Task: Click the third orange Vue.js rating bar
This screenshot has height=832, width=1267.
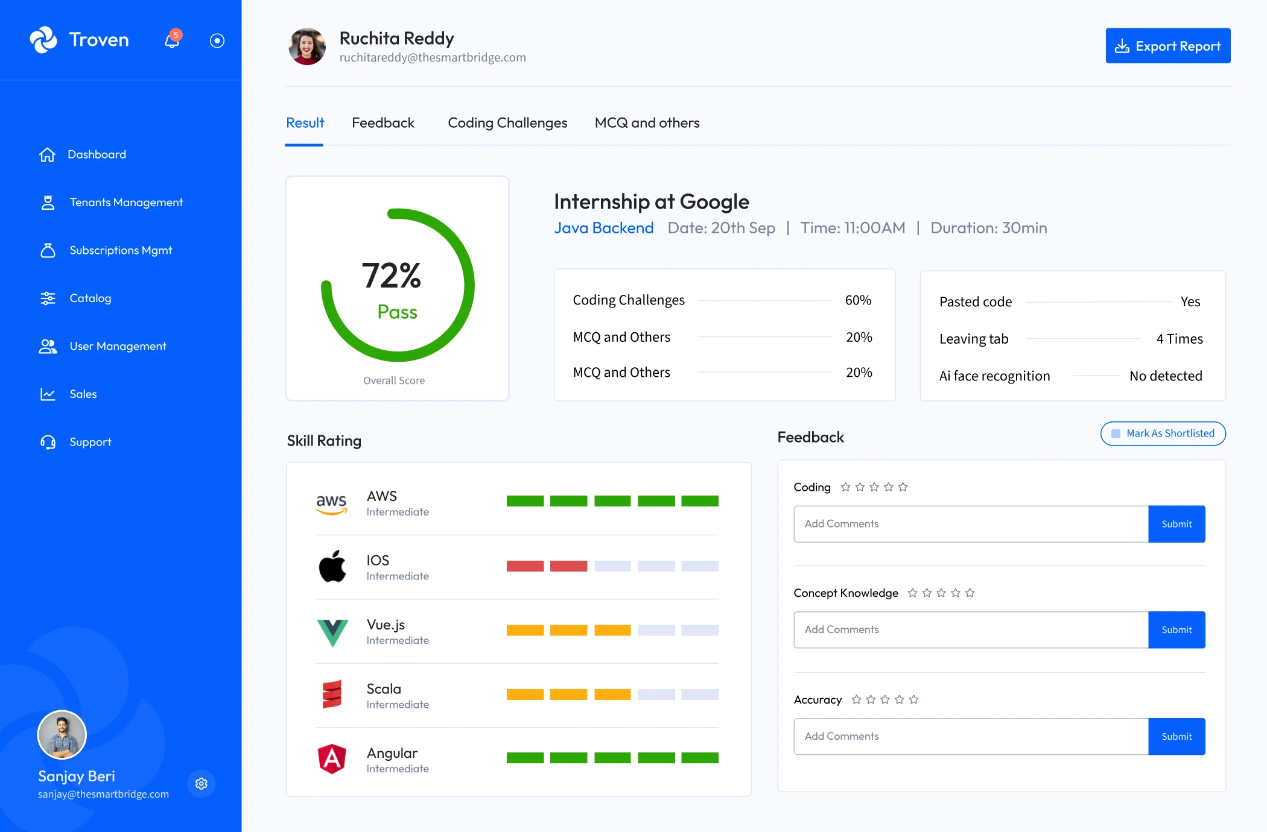Action: [x=612, y=631]
